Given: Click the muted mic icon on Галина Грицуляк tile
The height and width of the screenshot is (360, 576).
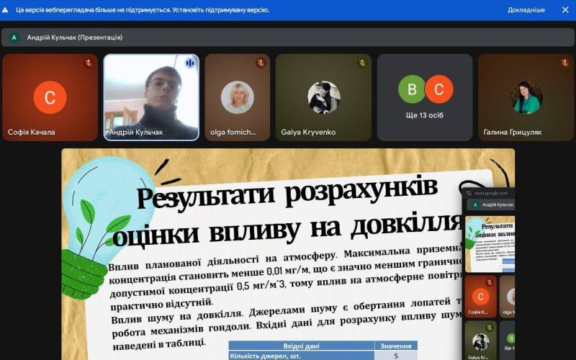Looking at the screenshot, I should click(x=564, y=63).
